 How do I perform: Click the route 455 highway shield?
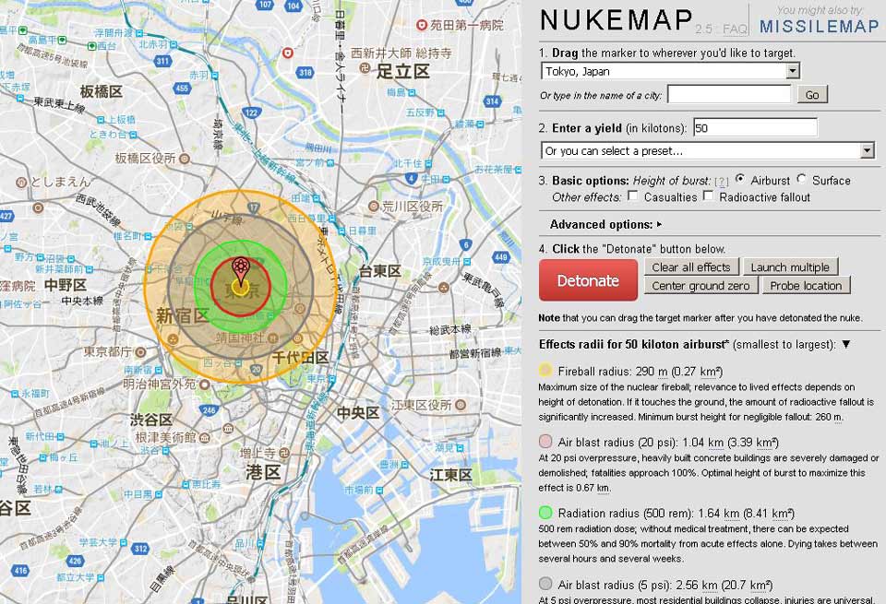click(x=182, y=88)
